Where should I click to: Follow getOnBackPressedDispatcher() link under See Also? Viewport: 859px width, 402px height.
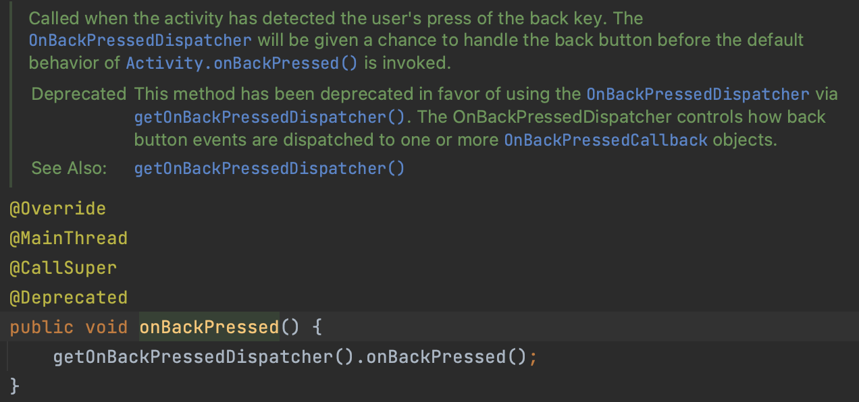pyautogui.click(x=269, y=168)
